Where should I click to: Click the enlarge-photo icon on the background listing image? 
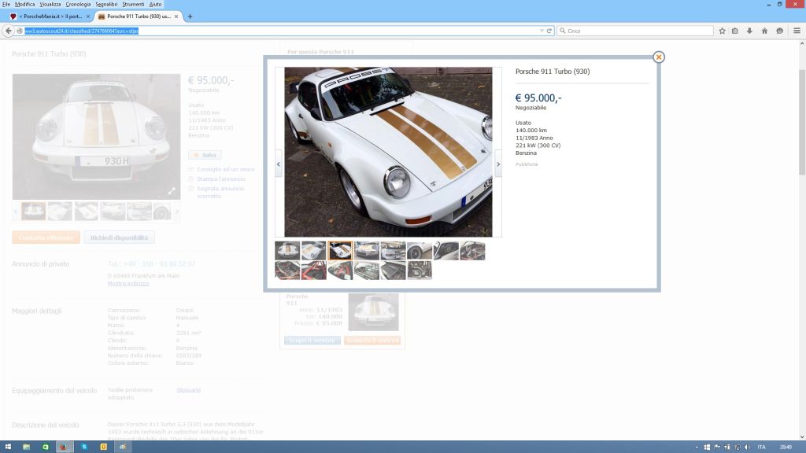[172, 191]
